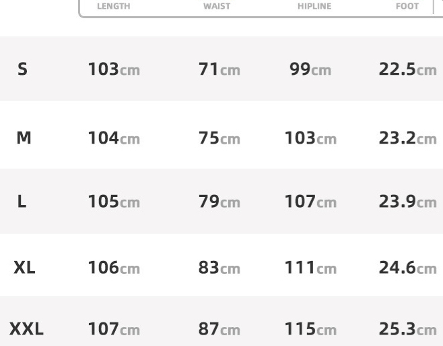Select the S size row label
This screenshot has width=443, height=346.
[x=22, y=69]
